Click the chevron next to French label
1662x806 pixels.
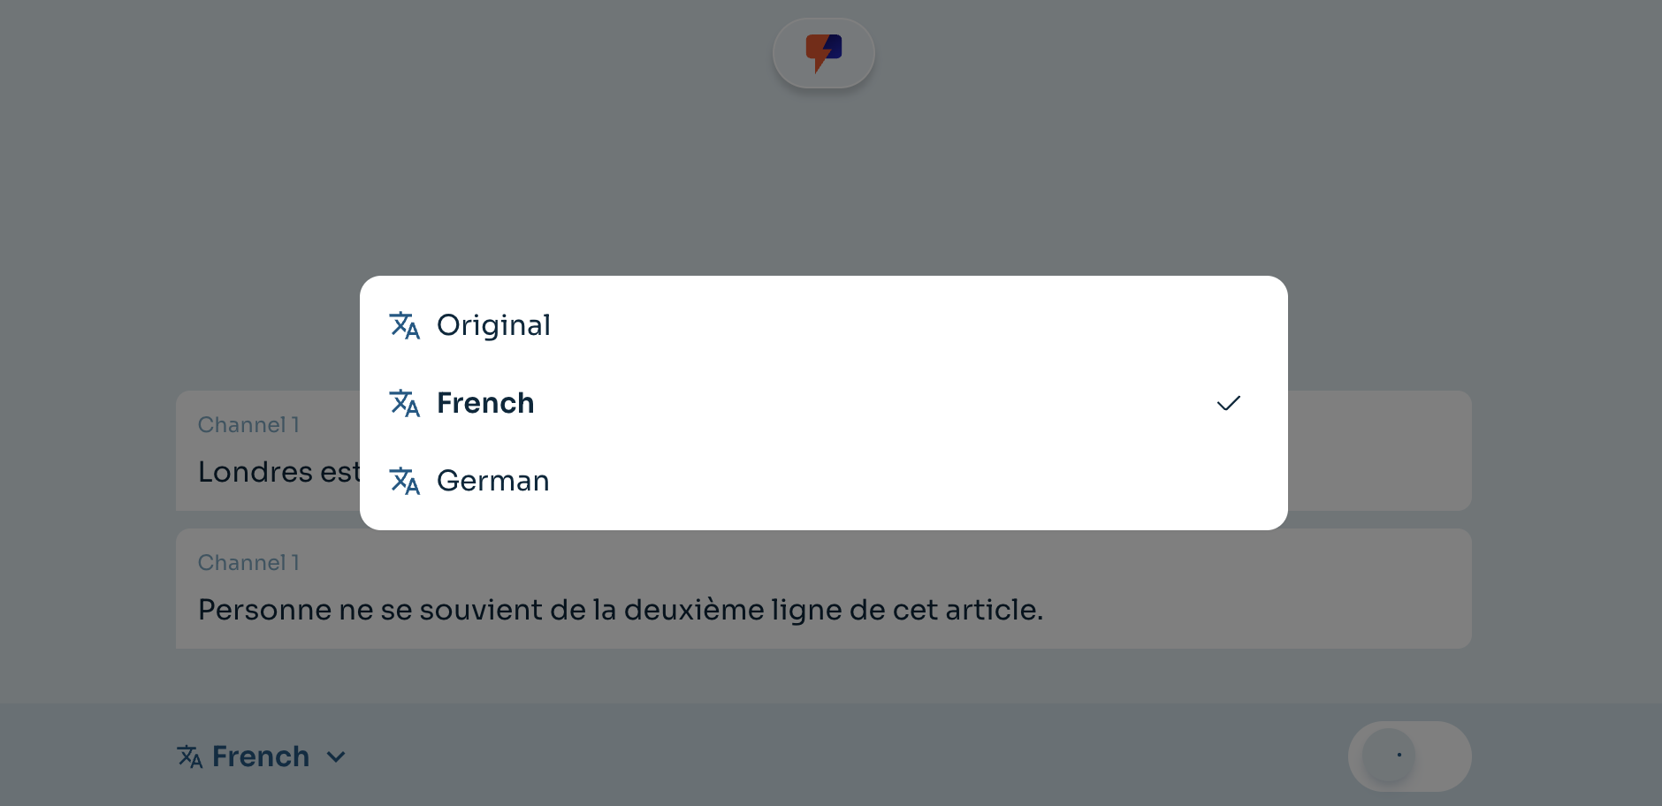(x=335, y=756)
